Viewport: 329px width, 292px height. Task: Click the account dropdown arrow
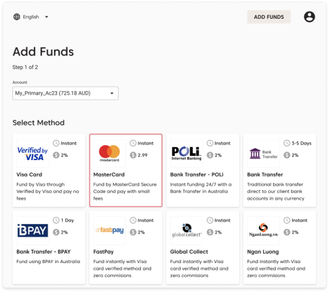112,93
